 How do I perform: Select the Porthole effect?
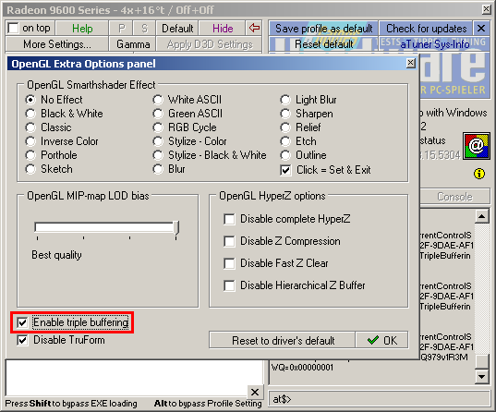(x=30, y=155)
